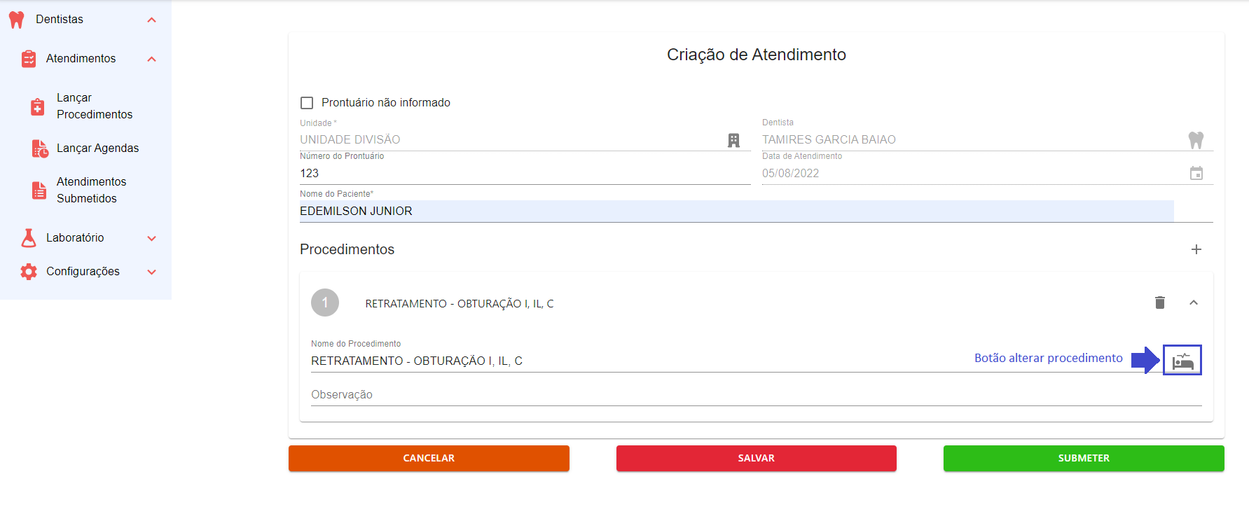Collapse the procedure 1 panel chevron
This screenshot has height=507, width=1249.
click(x=1194, y=303)
